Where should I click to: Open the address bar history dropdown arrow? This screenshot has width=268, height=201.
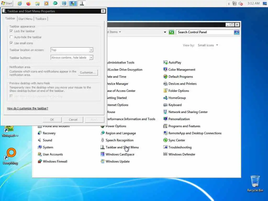(x=165, y=32)
